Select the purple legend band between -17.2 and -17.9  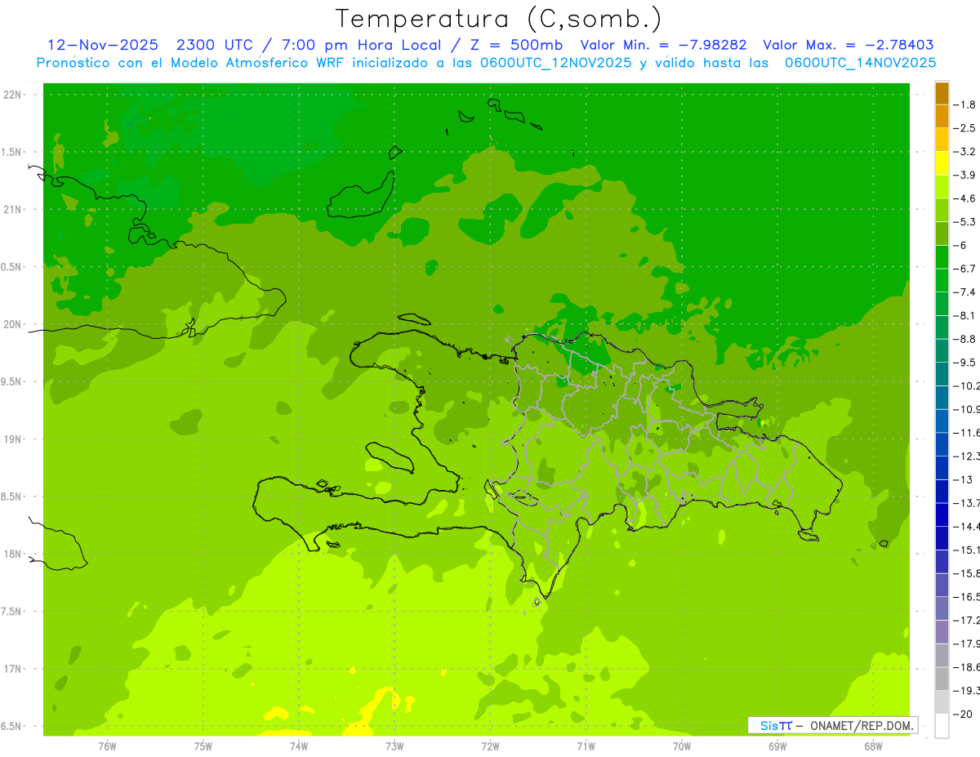pos(942,631)
